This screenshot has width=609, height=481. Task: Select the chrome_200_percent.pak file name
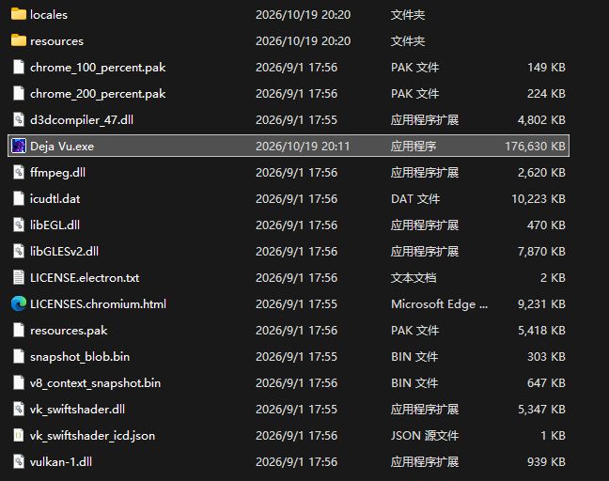click(x=98, y=94)
